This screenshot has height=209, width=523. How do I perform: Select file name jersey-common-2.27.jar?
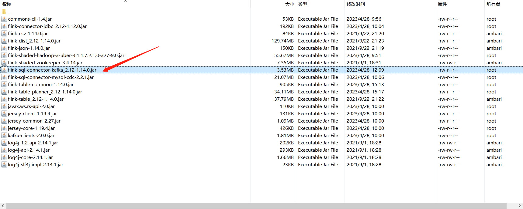click(34, 121)
